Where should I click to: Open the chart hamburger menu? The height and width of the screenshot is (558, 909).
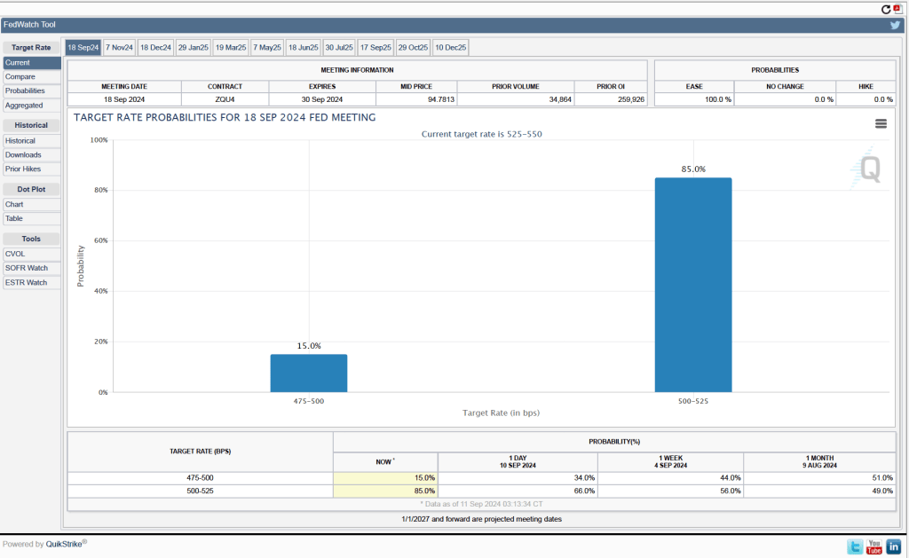tap(881, 124)
